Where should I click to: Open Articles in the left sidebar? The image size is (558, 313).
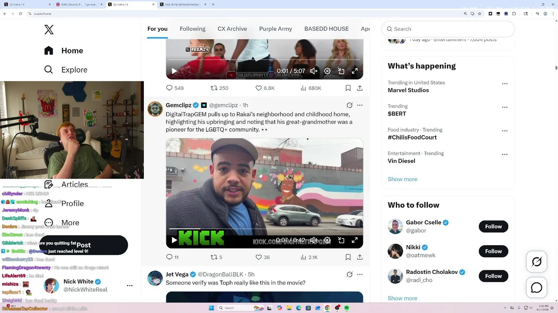coord(66,184)
